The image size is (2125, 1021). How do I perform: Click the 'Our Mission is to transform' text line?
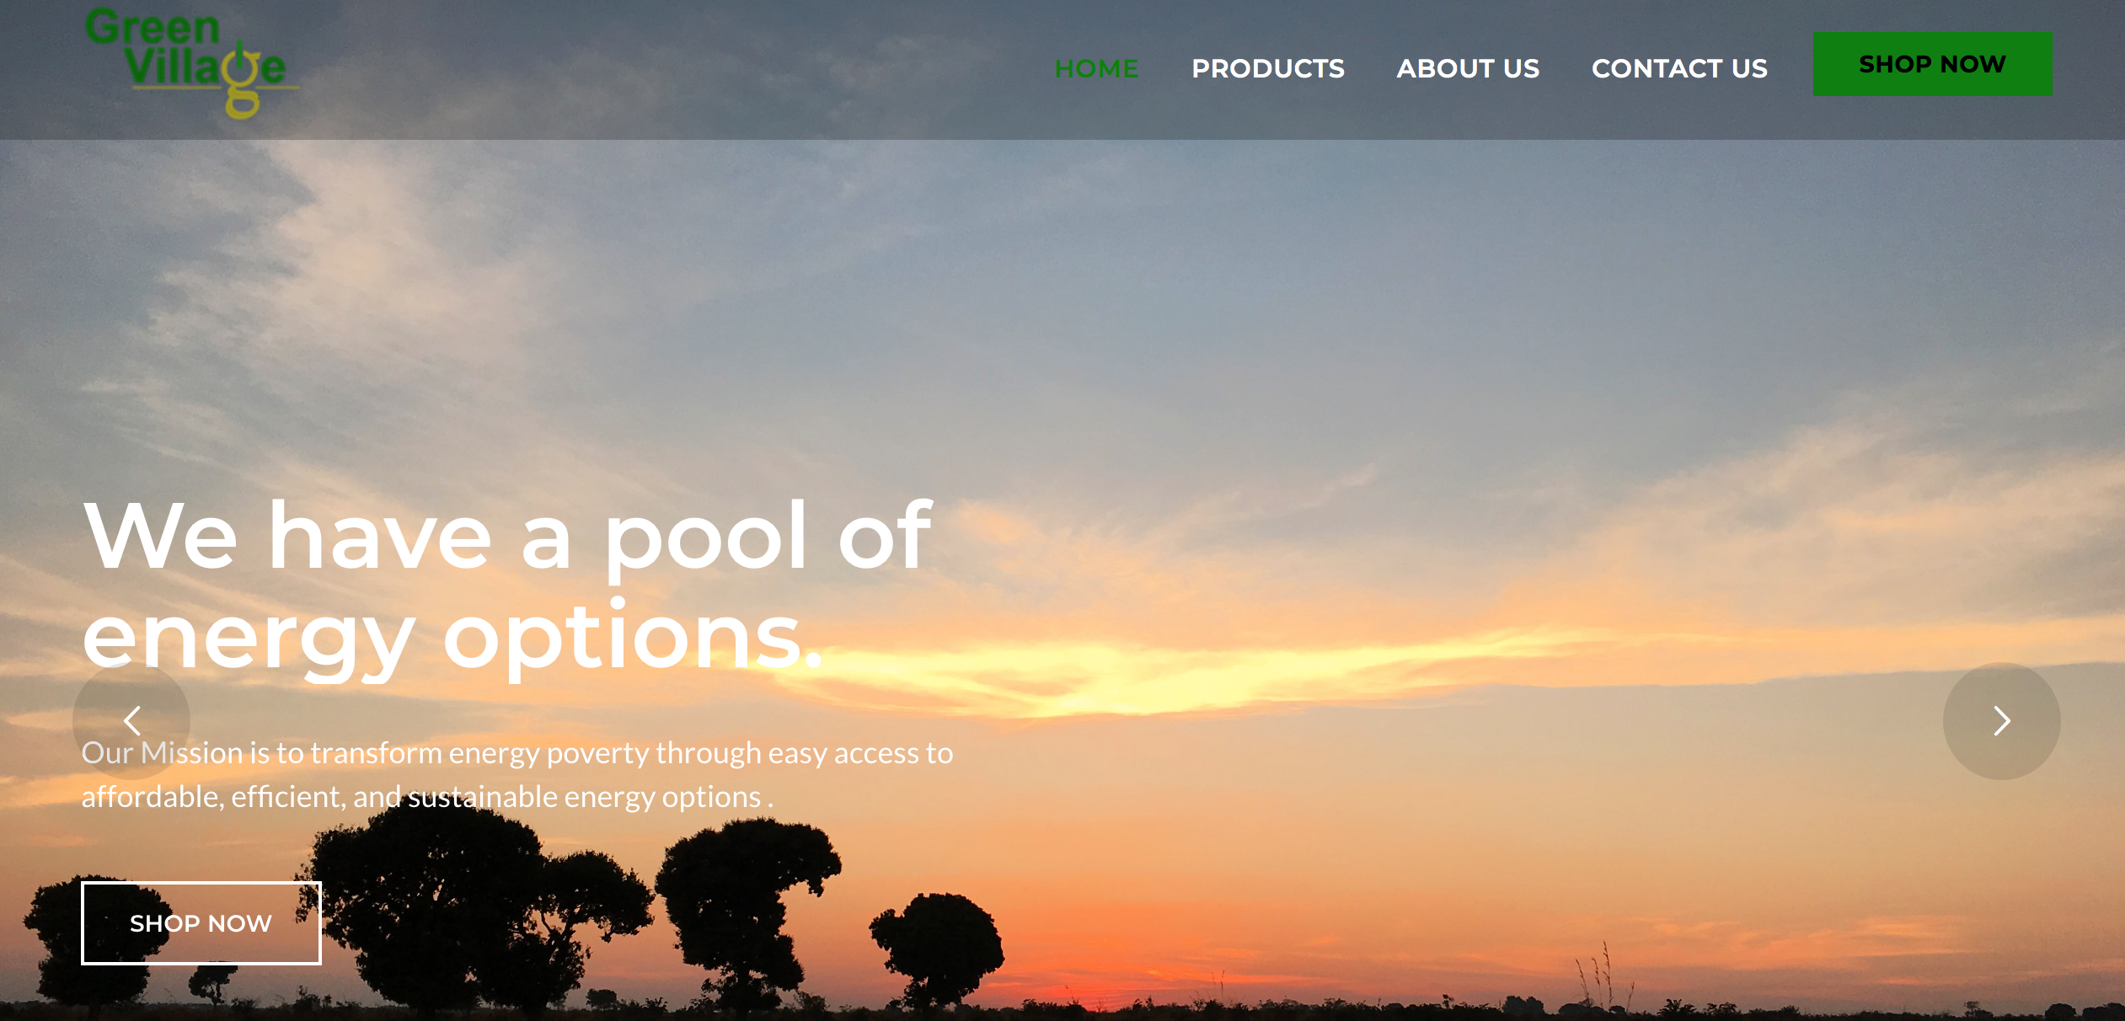tap(517, 752)
